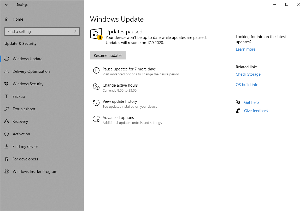Click 'Updates will resume on 17.9.2020.' text
The height and width of the screenshot is (211, 305).
135,43
